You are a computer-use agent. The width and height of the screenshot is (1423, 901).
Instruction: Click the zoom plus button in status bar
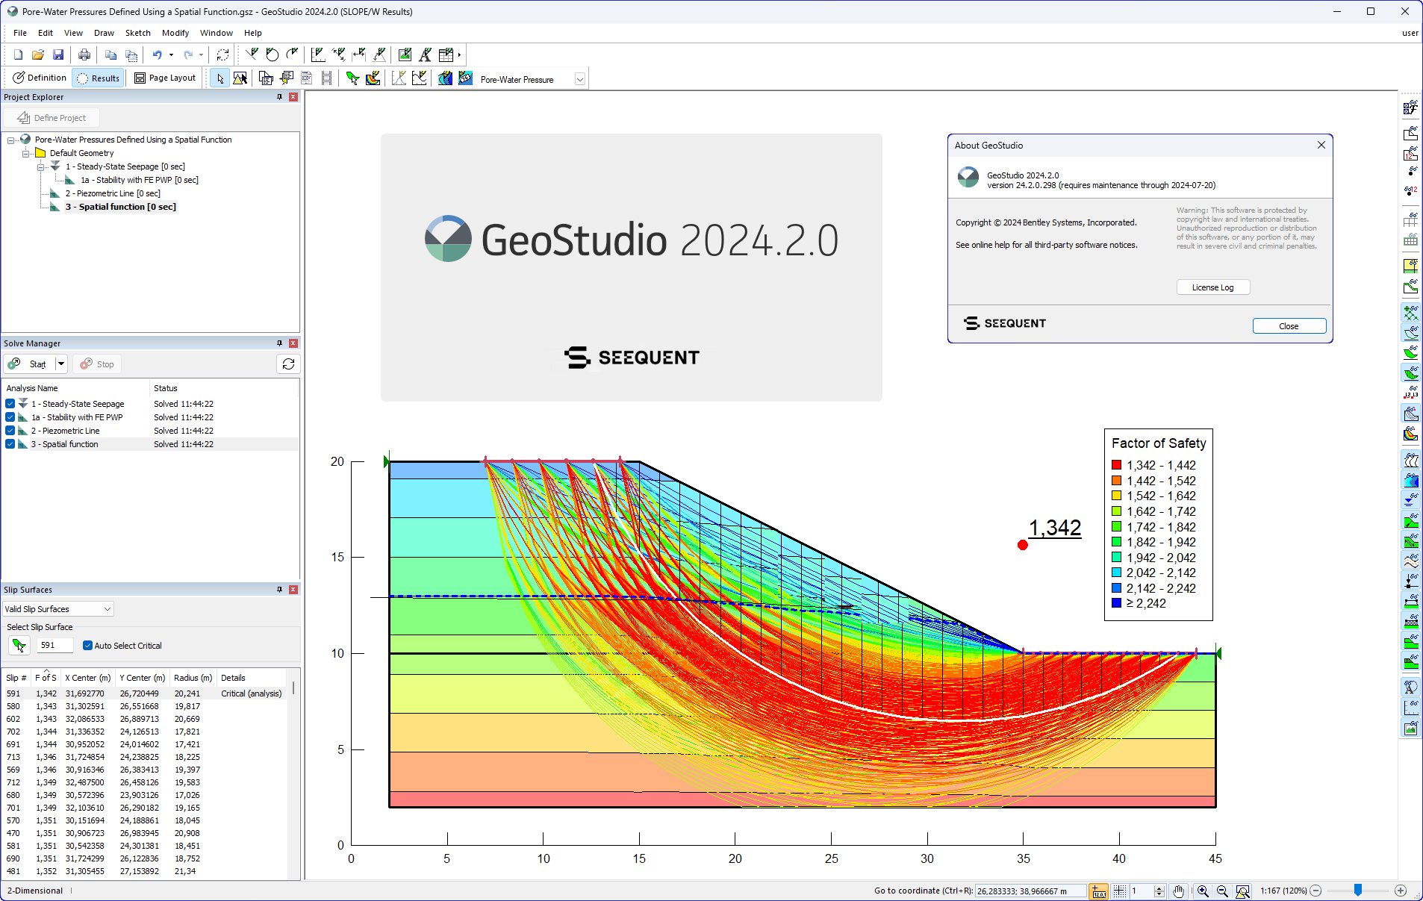point(1401,891)
